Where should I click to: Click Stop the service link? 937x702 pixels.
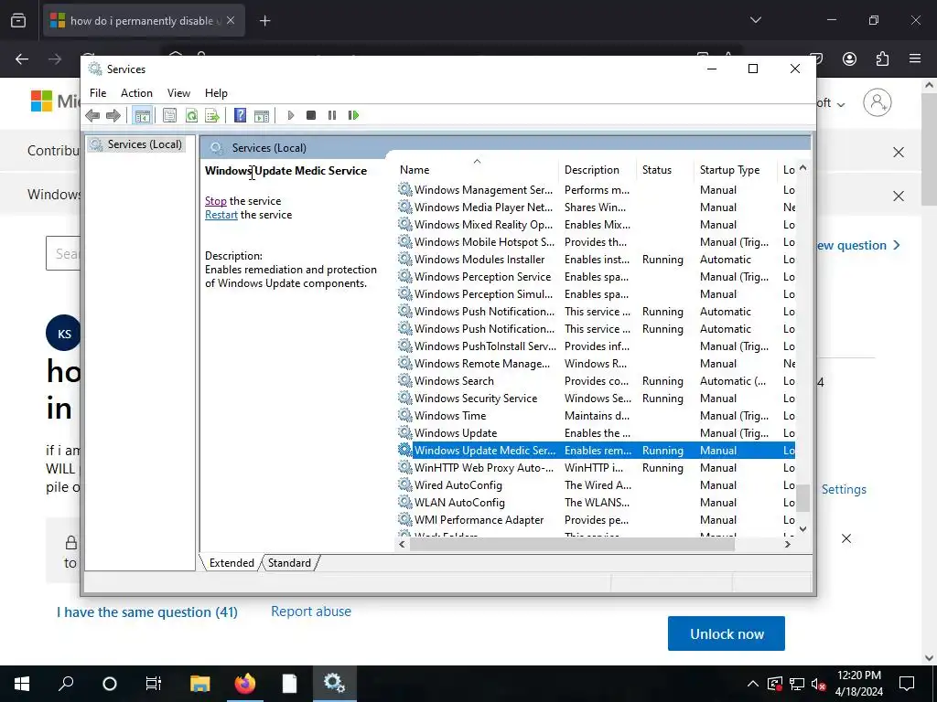[x=216, y=201]
